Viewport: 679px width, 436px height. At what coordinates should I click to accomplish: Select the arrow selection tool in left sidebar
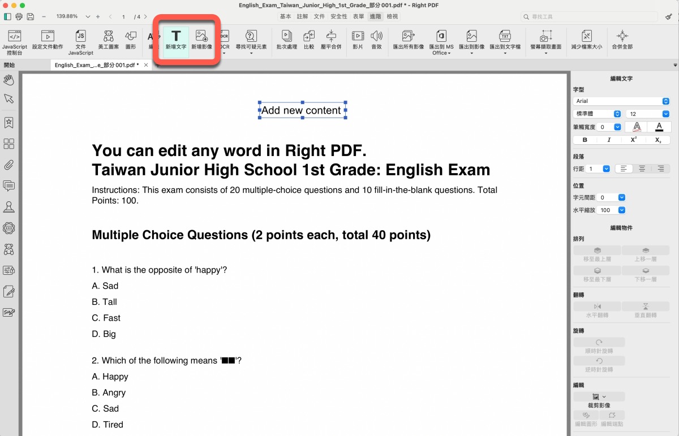8,99
